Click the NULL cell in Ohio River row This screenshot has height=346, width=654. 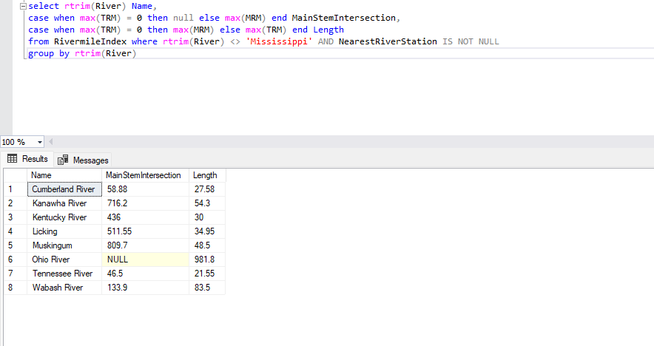(x=145, y=259)
